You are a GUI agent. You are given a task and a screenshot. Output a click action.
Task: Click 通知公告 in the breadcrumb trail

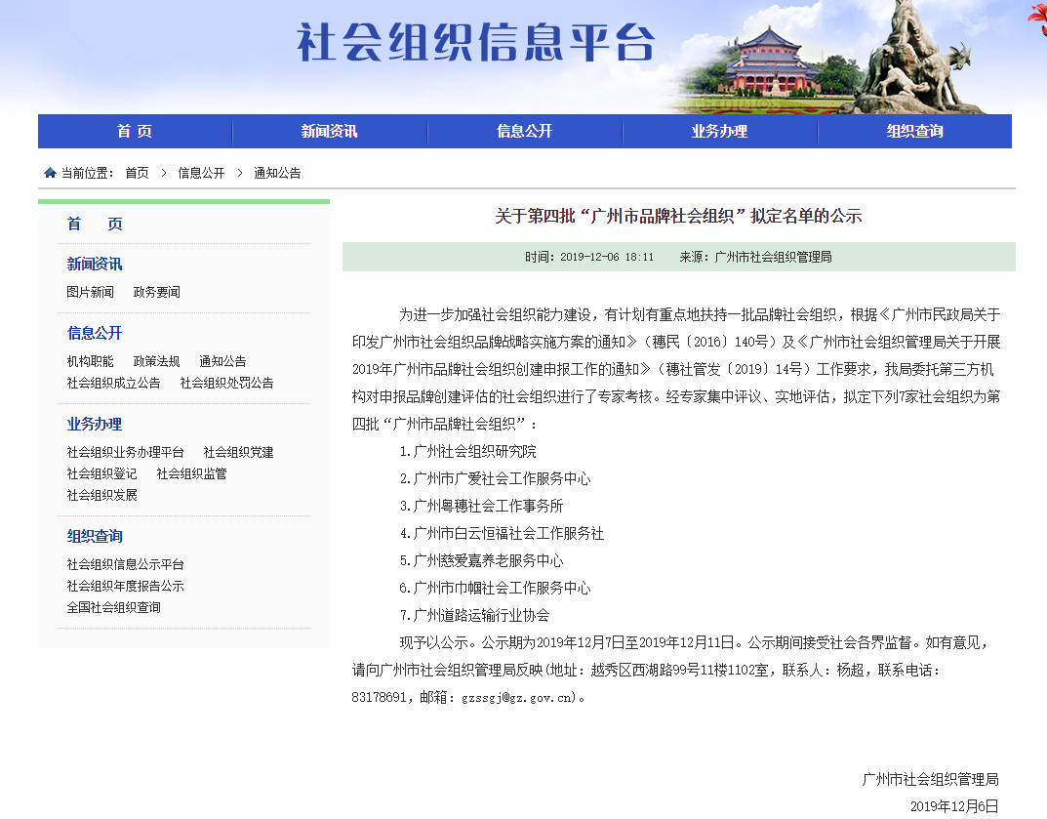(x=277, y=173)
